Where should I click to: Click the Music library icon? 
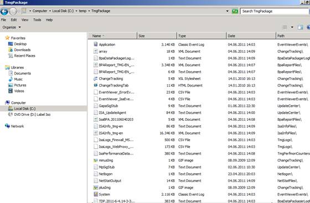11,79
